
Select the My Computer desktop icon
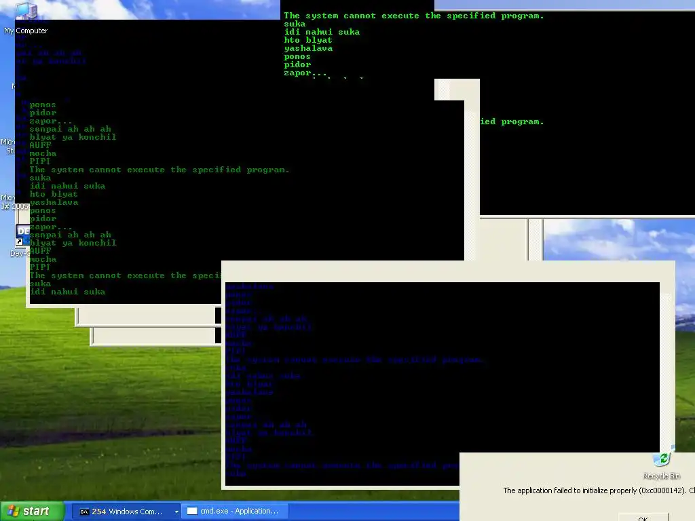click(x=26, y=18)
